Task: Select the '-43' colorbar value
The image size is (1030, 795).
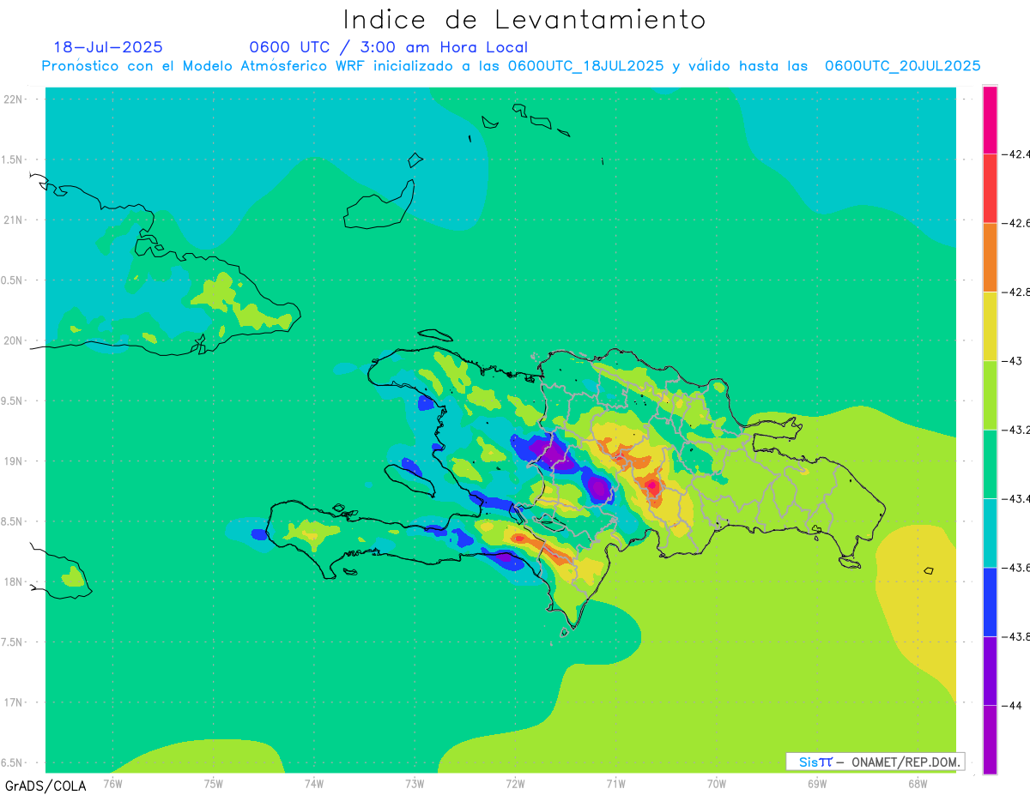Action: tap(1011, 361)
